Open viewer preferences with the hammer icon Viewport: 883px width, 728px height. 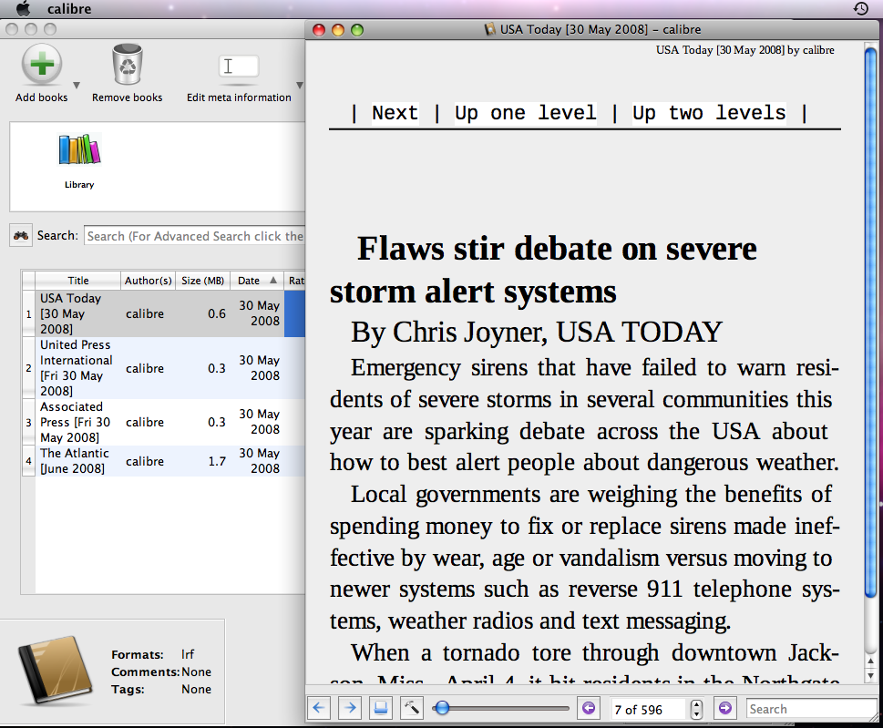[x=412, y=708]
